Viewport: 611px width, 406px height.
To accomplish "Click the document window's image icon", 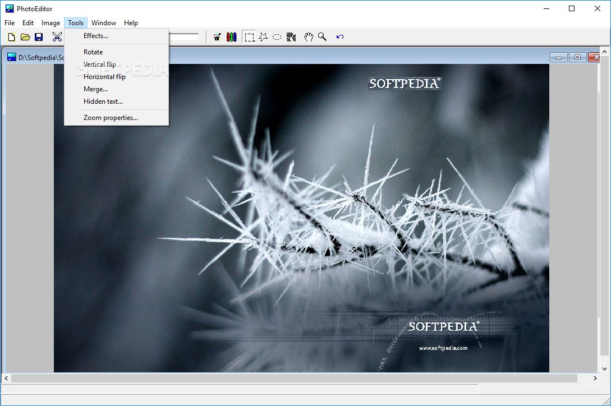I will coord(12,57).
